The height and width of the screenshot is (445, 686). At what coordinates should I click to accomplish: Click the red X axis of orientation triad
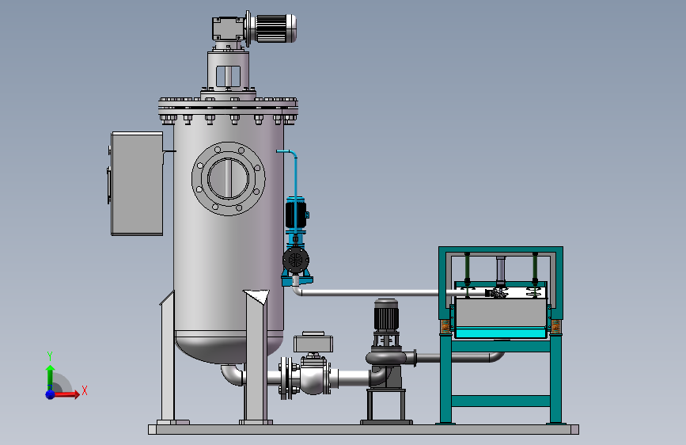pyautogui.click(x=66, y=394)
